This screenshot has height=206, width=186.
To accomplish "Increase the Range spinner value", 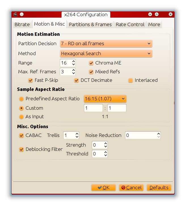I will pos(73,61).
